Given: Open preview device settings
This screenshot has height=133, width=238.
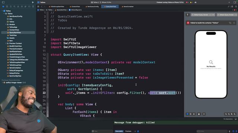Looking at the screenshot, I should click(x=199, y=114).
